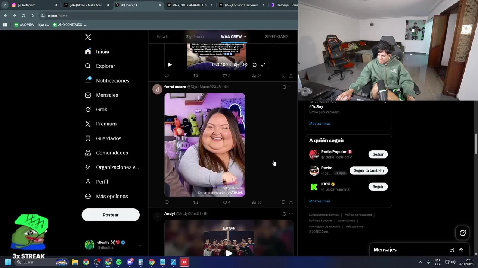Toggle picture-in-picture on video
This screenshot has width=478, height=268.
pos(254,64)
